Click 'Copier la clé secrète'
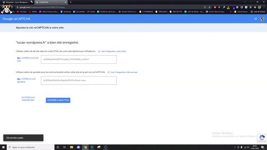 click(26, 80)
